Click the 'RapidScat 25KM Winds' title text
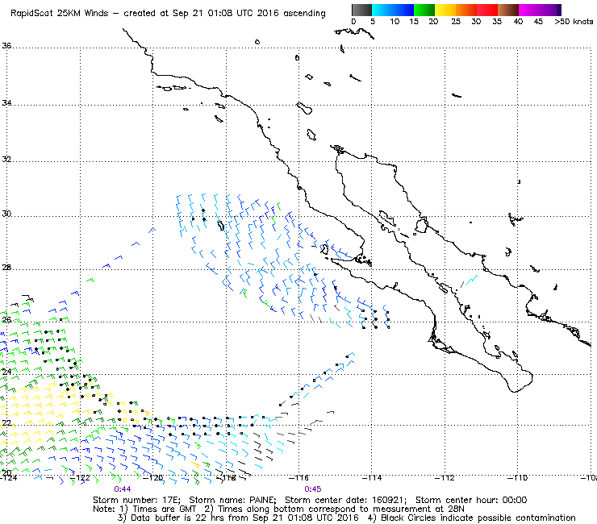The width and height of the screenshot is (597, 524). pos(60,14)
